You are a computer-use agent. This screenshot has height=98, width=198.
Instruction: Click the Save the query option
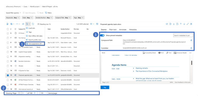pos(29,13)
